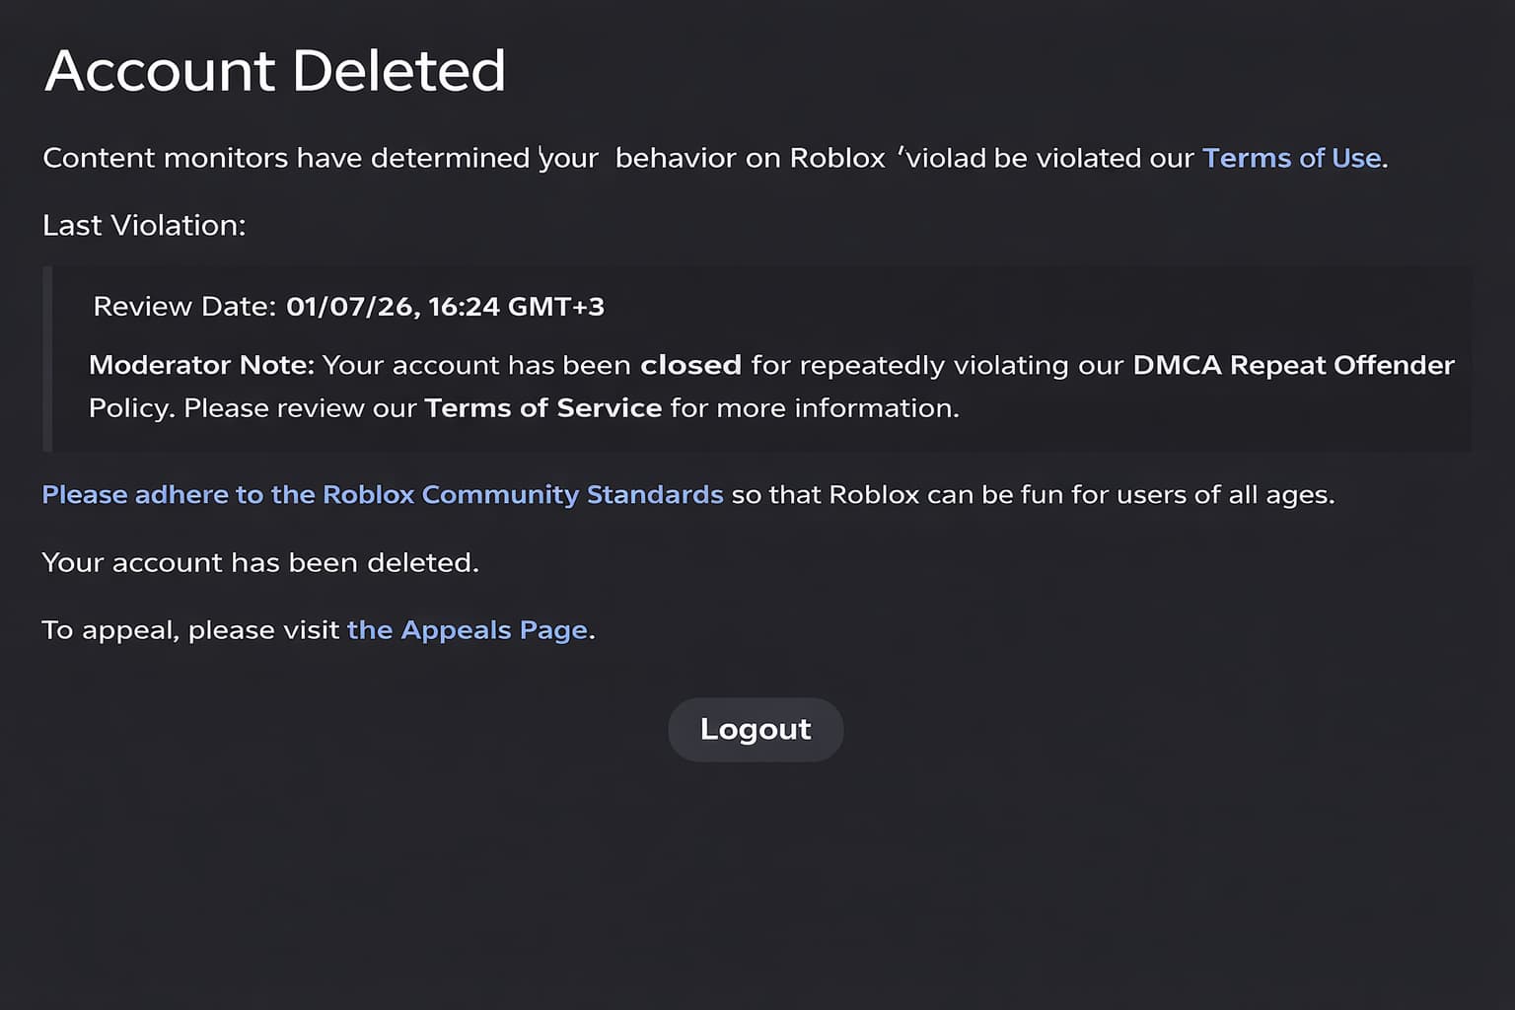Viewport: 1515px width, 1010px height.
Task: Click the violation box left accent border
Action: coord(46,355)
